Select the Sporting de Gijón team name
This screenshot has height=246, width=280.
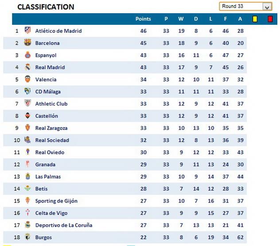point(56,201)
